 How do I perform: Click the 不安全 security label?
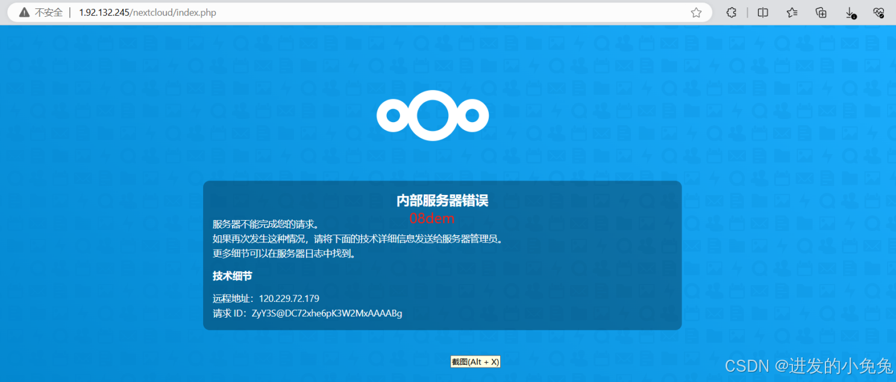(x=49, y=13)
